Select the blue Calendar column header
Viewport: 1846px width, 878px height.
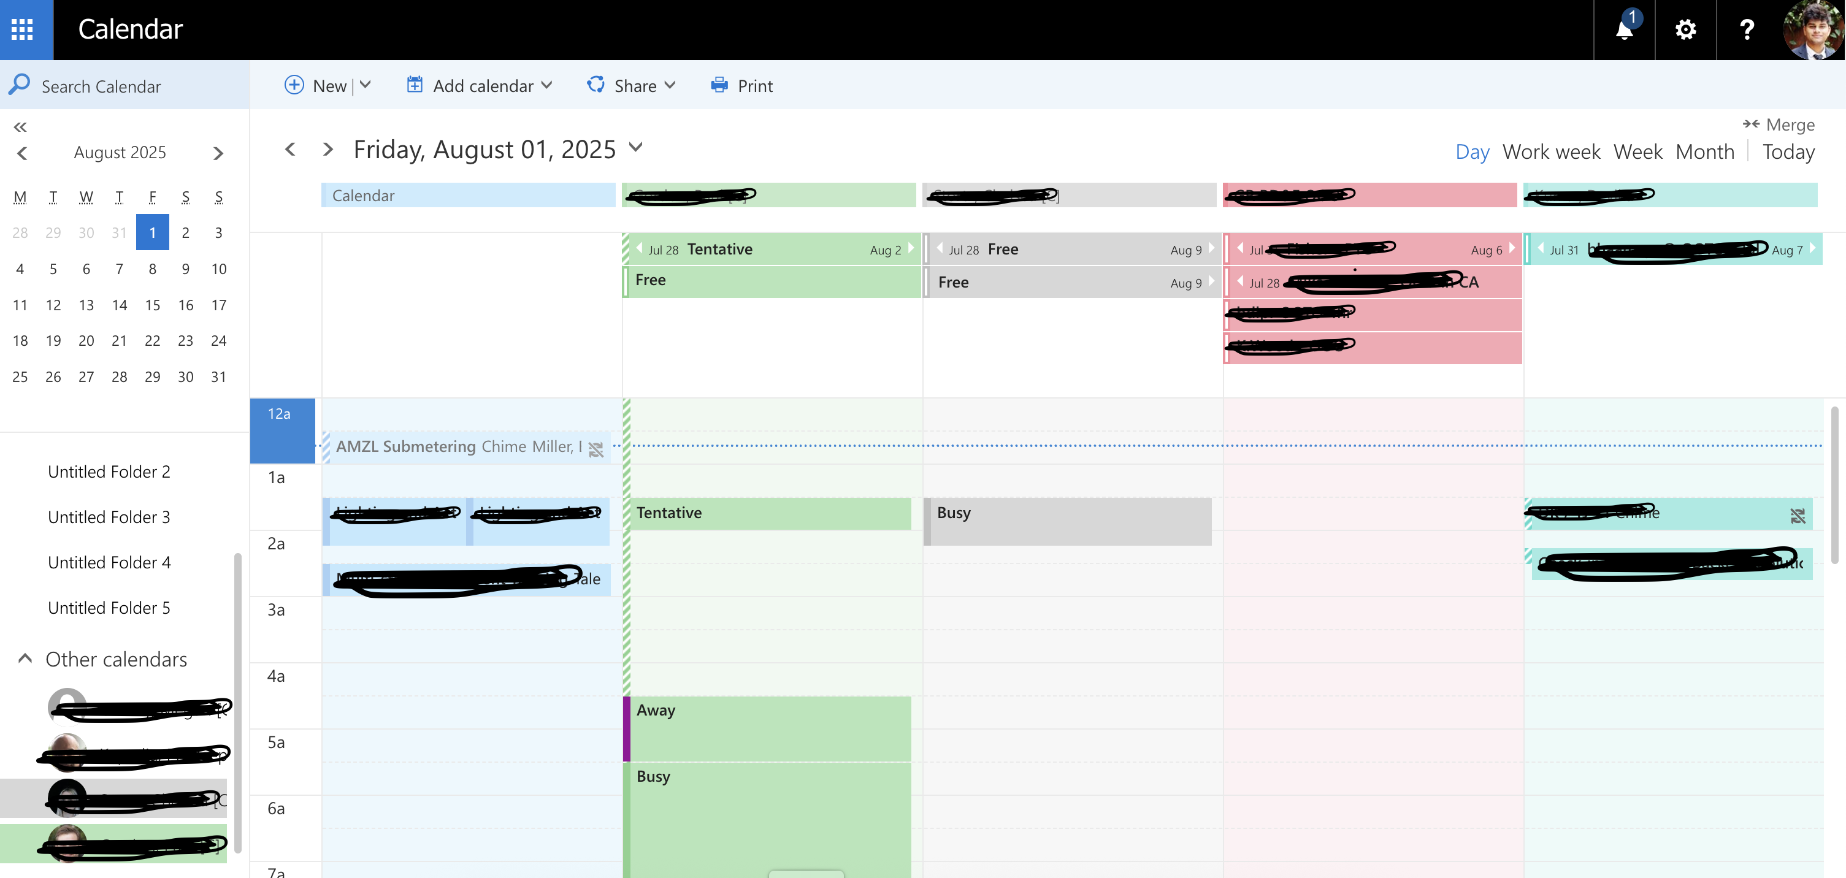[468, 196]
